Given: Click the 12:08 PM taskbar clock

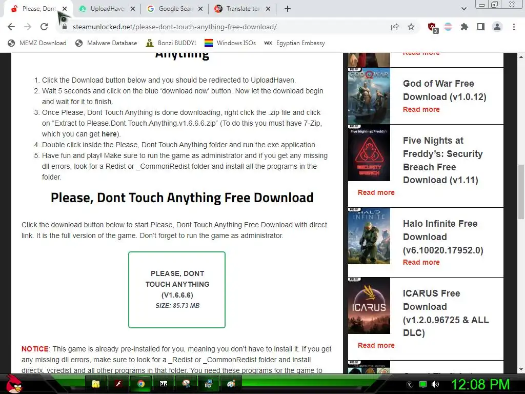Looking at the screenshot, I should [480, 385].
